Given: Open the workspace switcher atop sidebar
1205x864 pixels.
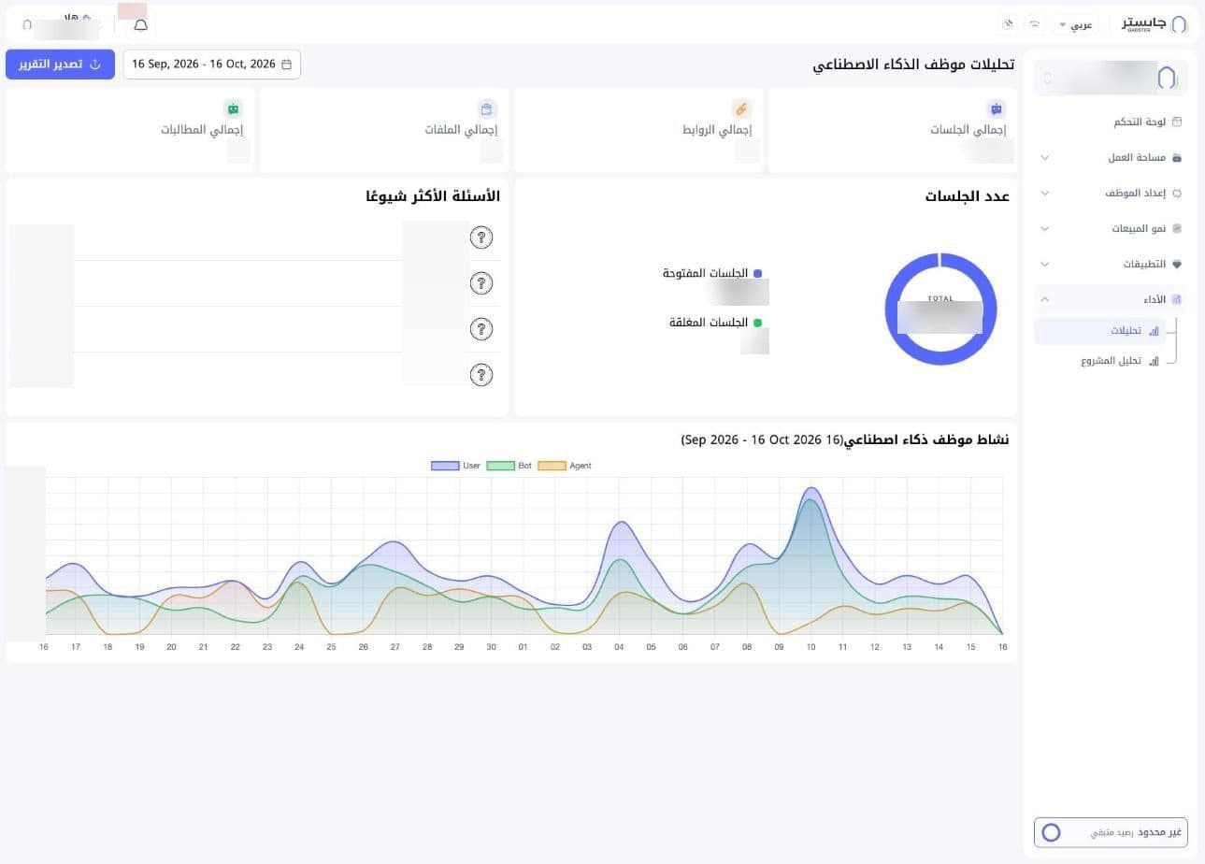Looking at the screenshot, I should point(1111,78).
